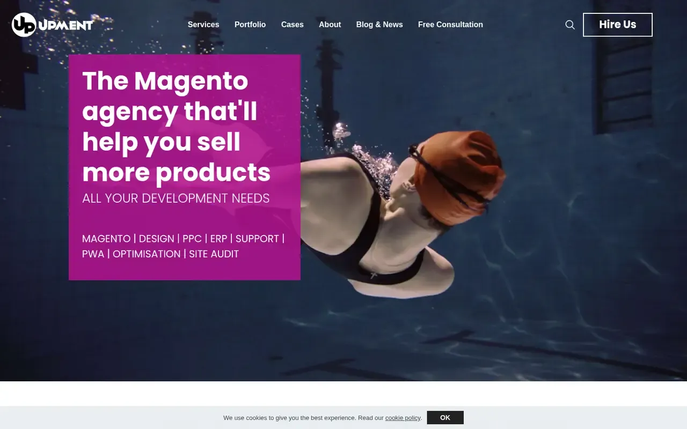Open the cookie policy link
Viewport: 687px width, 429px height.
click(403, 418)
